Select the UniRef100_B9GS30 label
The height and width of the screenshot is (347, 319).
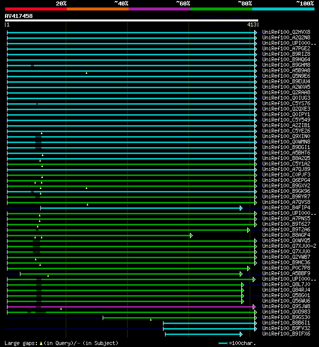[286, 317]
